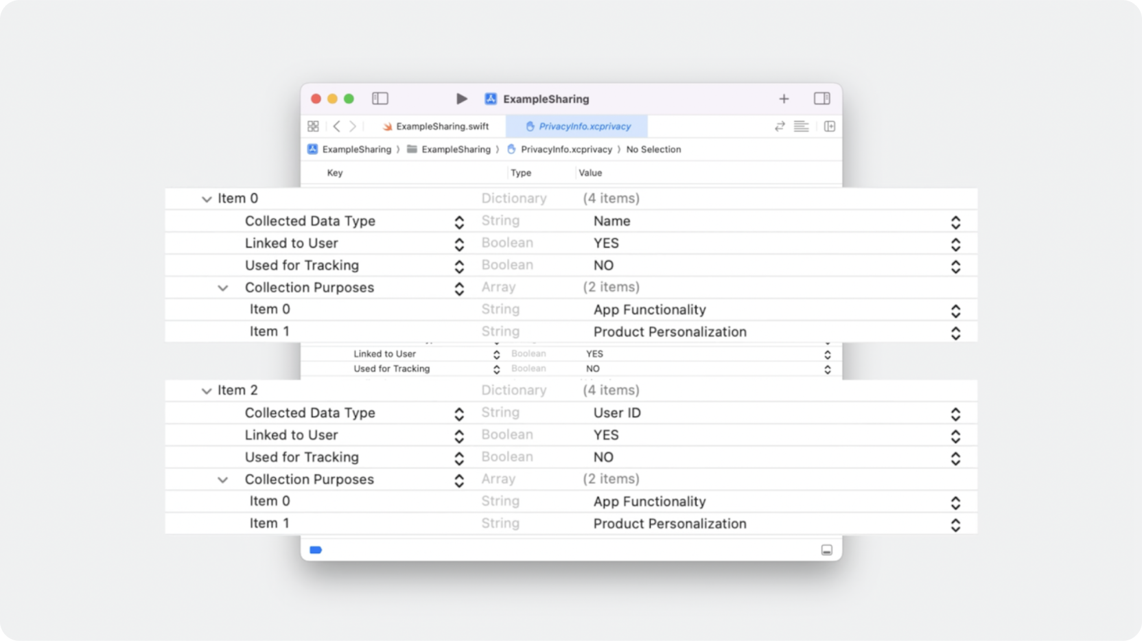Screen dimensions: 1142x641
Task: Toggle the inspector panel icon
Action: pos(821,99)
